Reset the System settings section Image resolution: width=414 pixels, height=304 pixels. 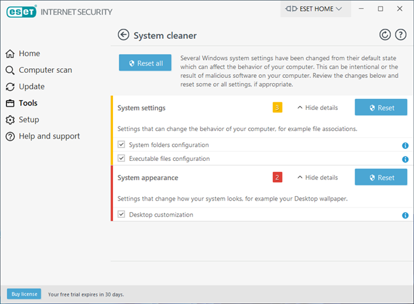click(381, 107)
